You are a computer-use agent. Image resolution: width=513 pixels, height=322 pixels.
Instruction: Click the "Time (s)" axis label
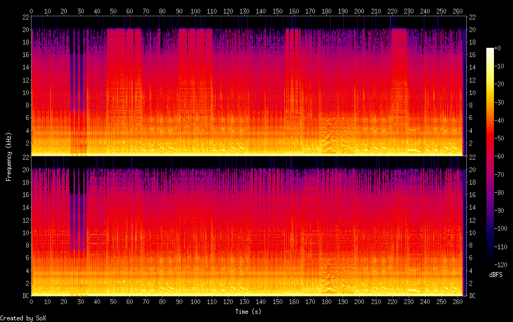(x=248, y=312)
